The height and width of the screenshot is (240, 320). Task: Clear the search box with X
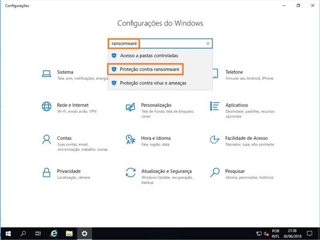click(208, 44)
